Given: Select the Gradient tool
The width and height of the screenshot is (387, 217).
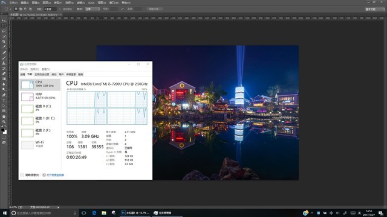Looking at the screenshot, I should 4,79.
